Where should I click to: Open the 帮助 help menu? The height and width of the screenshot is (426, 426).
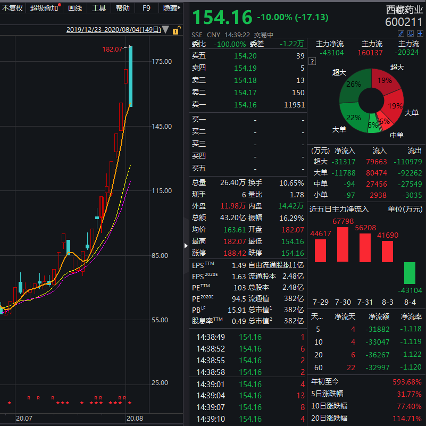click(x=122, y=8)
